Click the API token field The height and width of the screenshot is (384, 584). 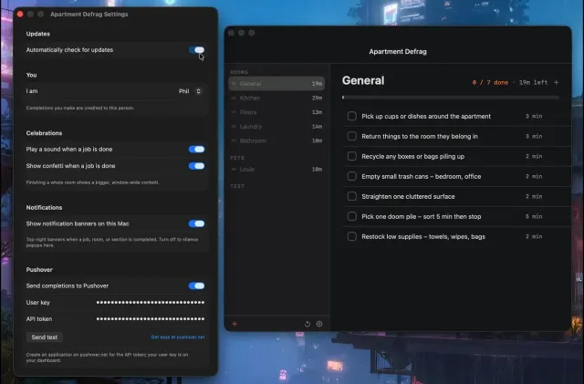click(x=150, y=319)
